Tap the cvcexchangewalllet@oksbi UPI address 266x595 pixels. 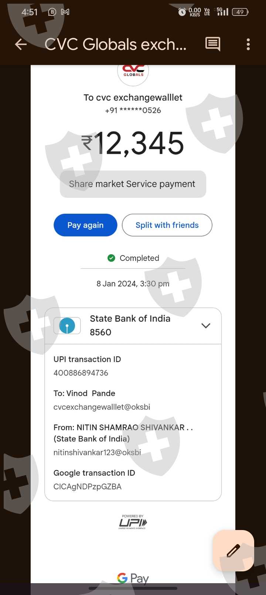[x=102, y=407]
